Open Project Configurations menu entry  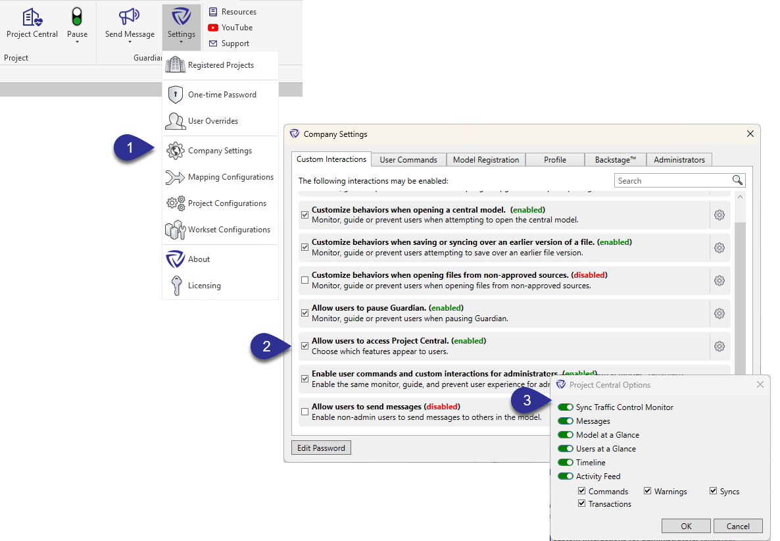pyautogui.click(x=220, y=203)
